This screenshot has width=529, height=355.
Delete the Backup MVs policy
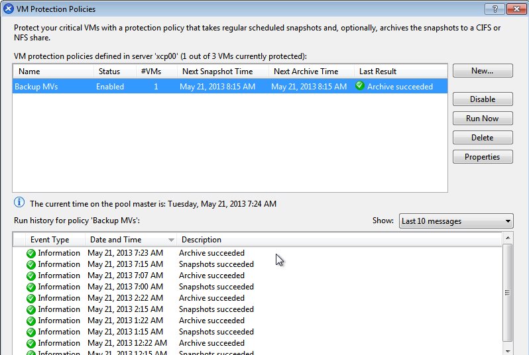click(483, 138)
